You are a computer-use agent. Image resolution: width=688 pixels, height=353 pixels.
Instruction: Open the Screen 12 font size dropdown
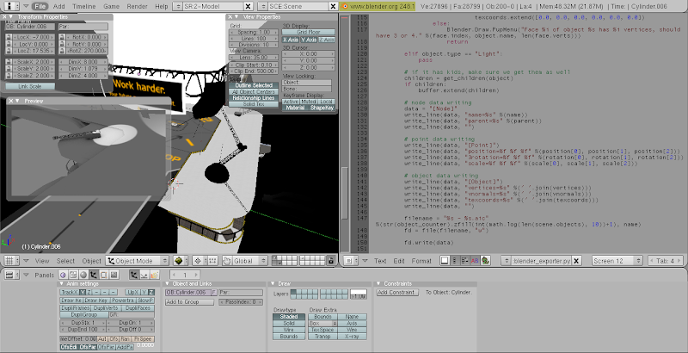coord(616,260)
